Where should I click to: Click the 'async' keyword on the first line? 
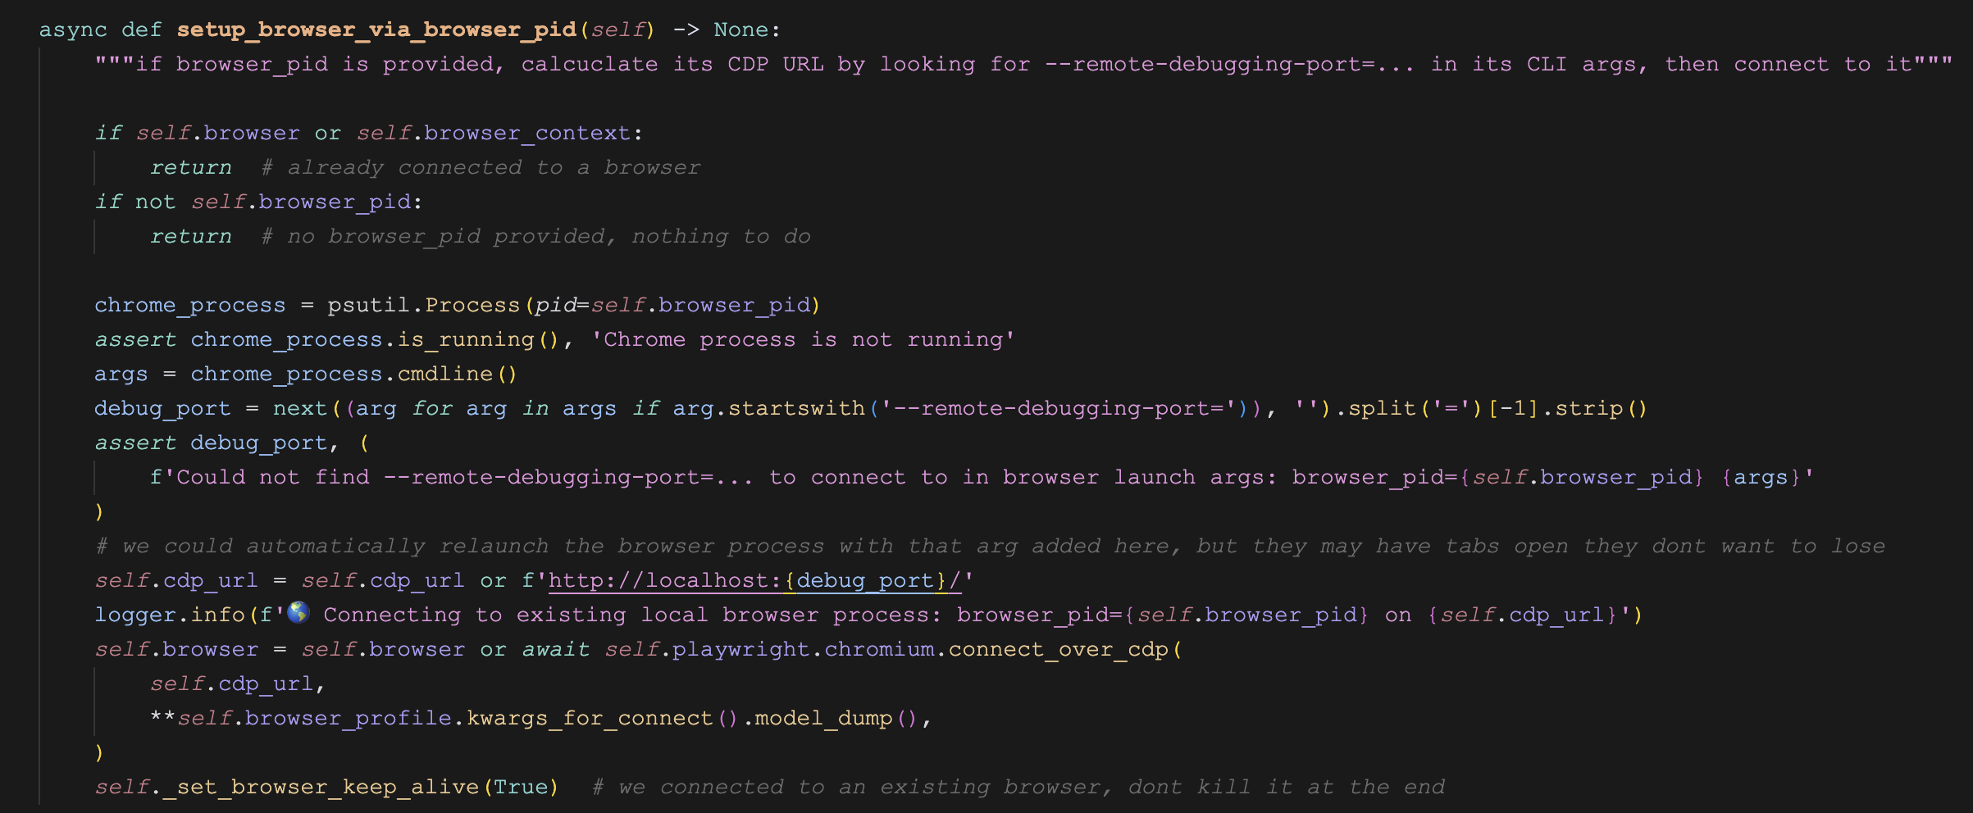point(73,30)
